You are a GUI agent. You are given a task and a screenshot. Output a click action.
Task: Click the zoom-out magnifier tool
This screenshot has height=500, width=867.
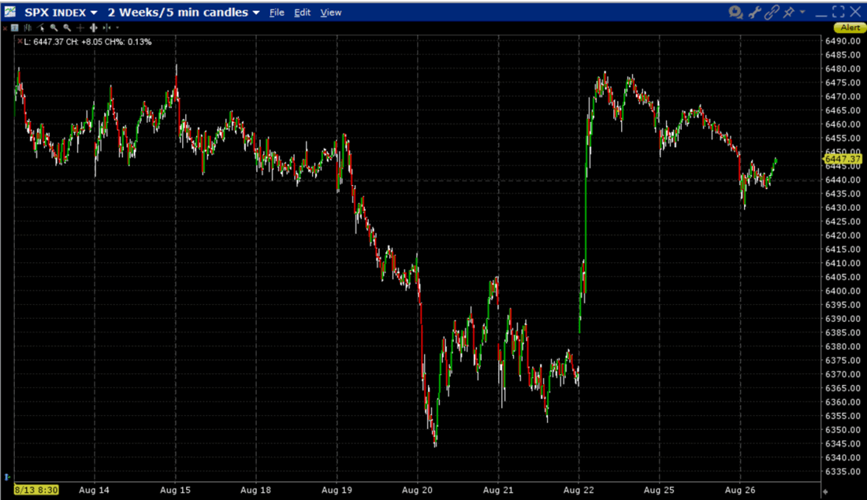67,28
